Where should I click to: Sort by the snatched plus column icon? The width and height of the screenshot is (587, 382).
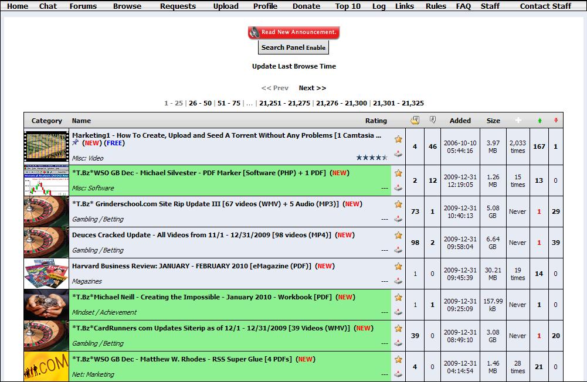[518, 120]
